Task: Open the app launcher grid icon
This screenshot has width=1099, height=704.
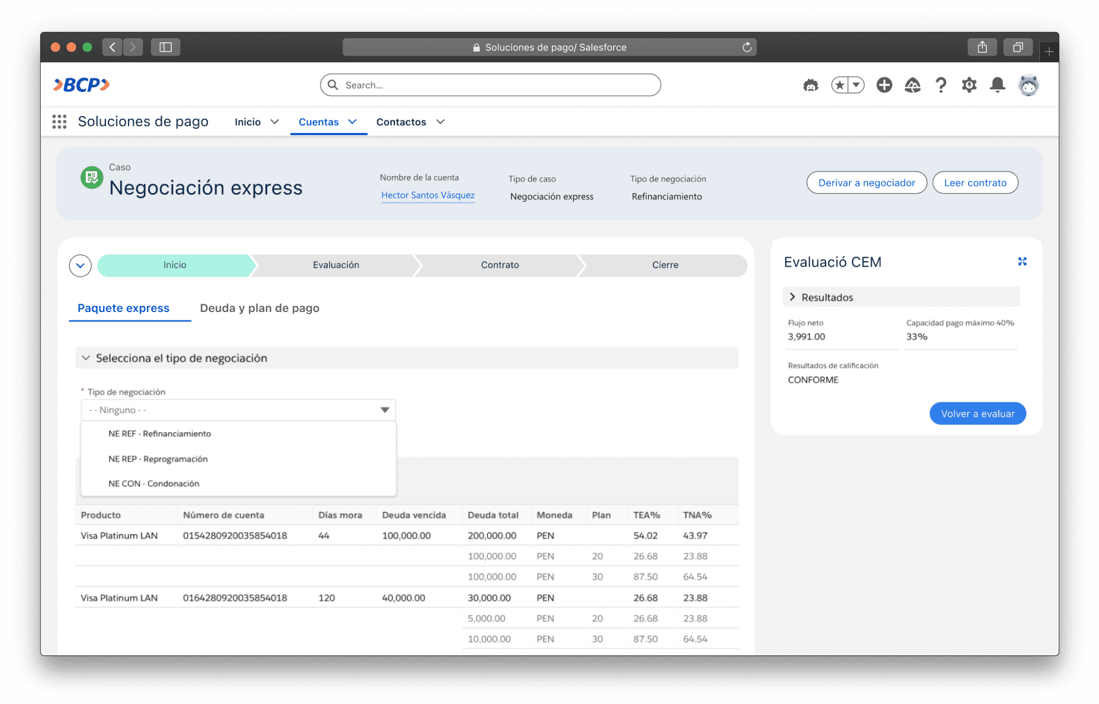Action: point(59,122)
